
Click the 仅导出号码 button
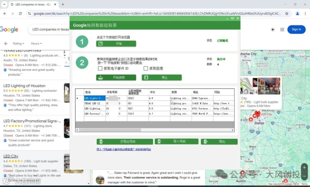125,142
